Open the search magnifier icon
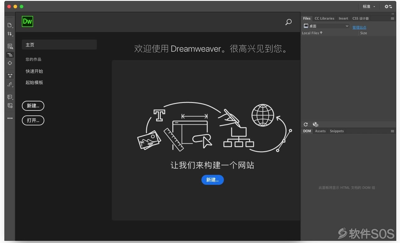Image resolution: width=400 pixels, height=243 pixels. tap(289, 22)
